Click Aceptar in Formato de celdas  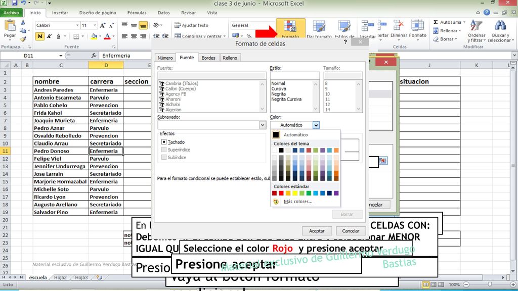317,231
